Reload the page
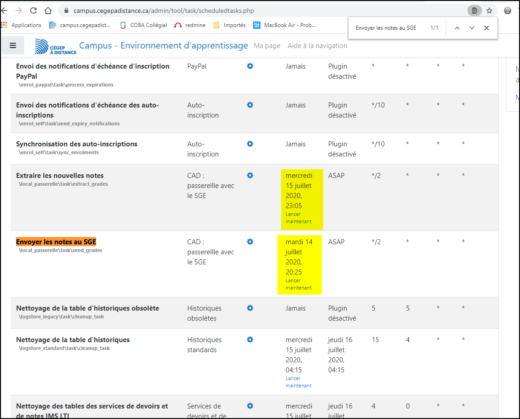520x419 pixels. pyautogui.click(x=33, y=11)
